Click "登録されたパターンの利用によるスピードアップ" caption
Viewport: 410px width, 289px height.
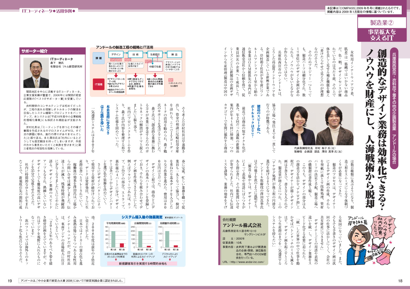point(143,255)
